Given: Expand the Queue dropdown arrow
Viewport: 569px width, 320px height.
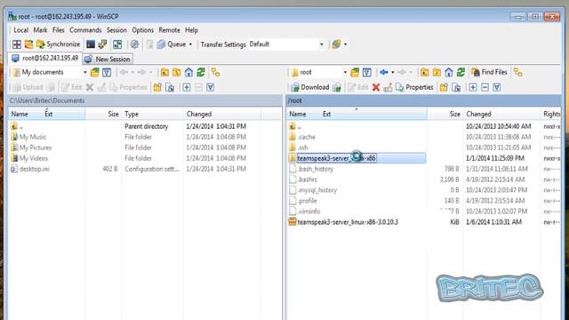Looking at the screenshot, I should tap(190, 44).
